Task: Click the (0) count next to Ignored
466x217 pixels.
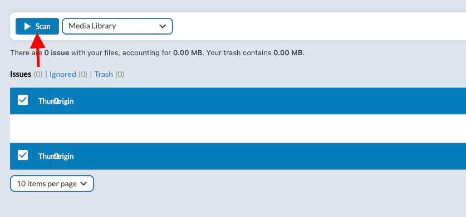Action: pos(83,74)
